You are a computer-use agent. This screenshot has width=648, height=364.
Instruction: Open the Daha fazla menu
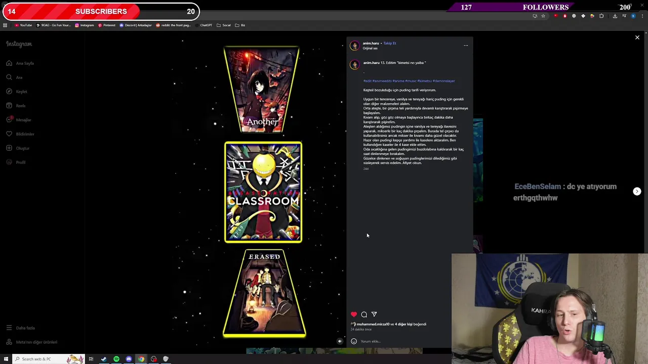pyautogui.click(x=20, y=328)
